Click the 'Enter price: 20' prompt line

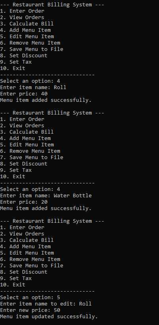pyautogui.click(x=24, y=202)
